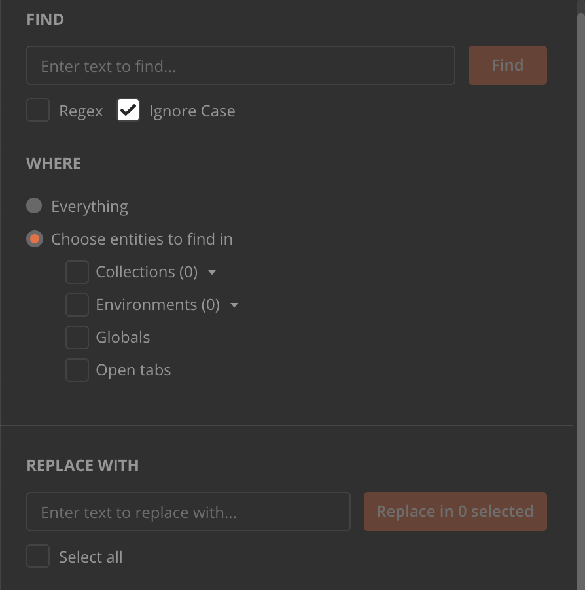Check the Globals checkbox

tap(77, 337)
